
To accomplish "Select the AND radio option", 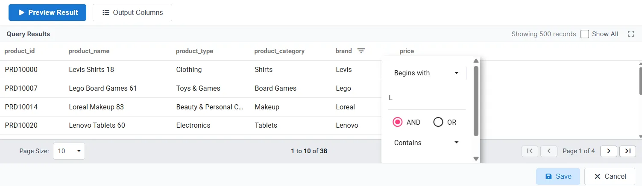I will (398, 122).
